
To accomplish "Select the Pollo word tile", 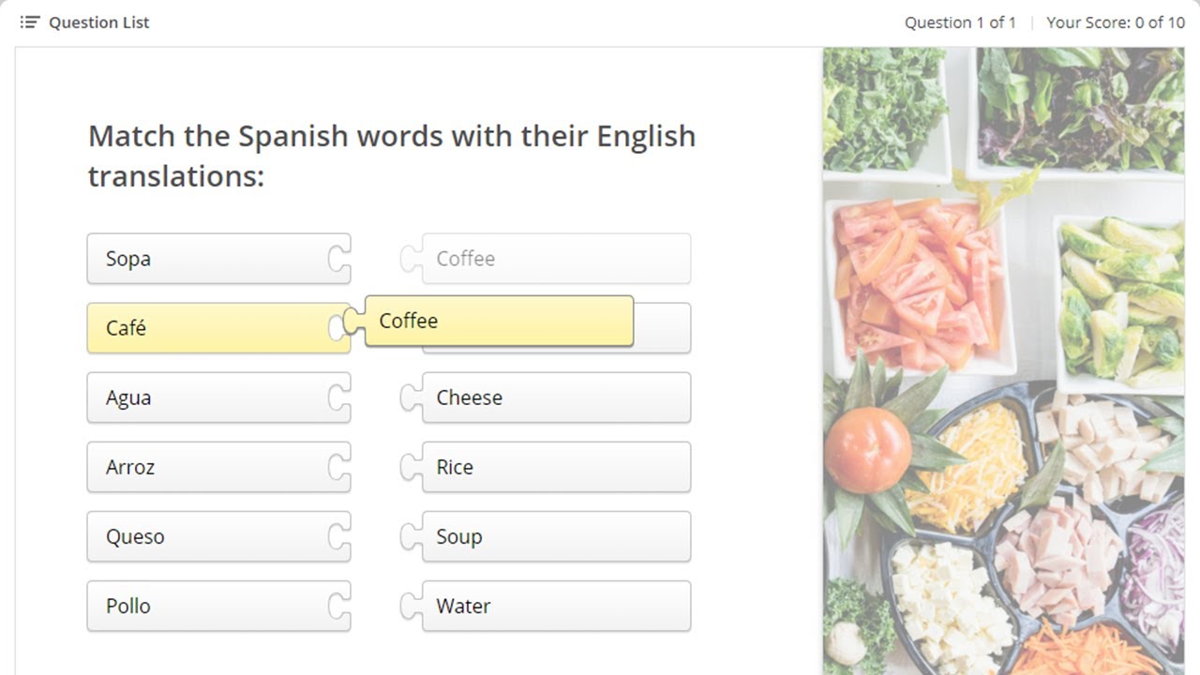I will click(206, 606).
